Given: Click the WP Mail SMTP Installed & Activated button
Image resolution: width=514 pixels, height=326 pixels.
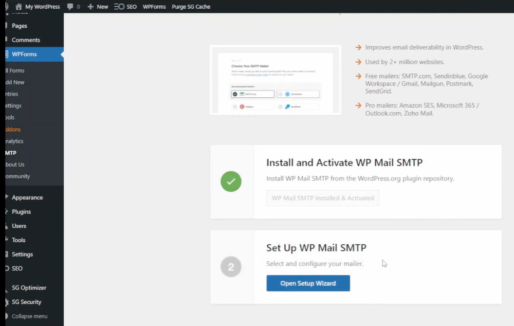Looking at the screenshot, I should point(323,198).
